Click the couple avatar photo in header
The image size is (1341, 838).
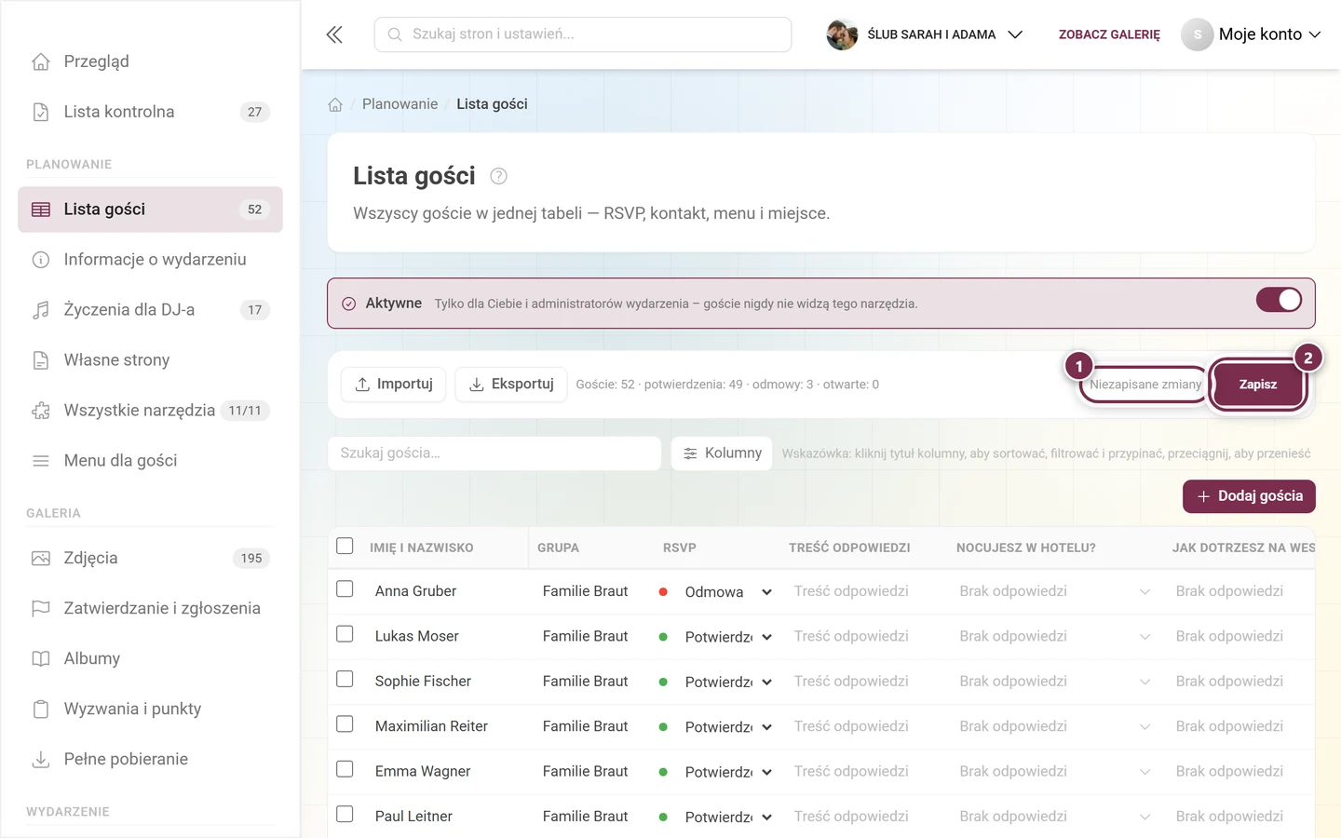pos(842,34)
